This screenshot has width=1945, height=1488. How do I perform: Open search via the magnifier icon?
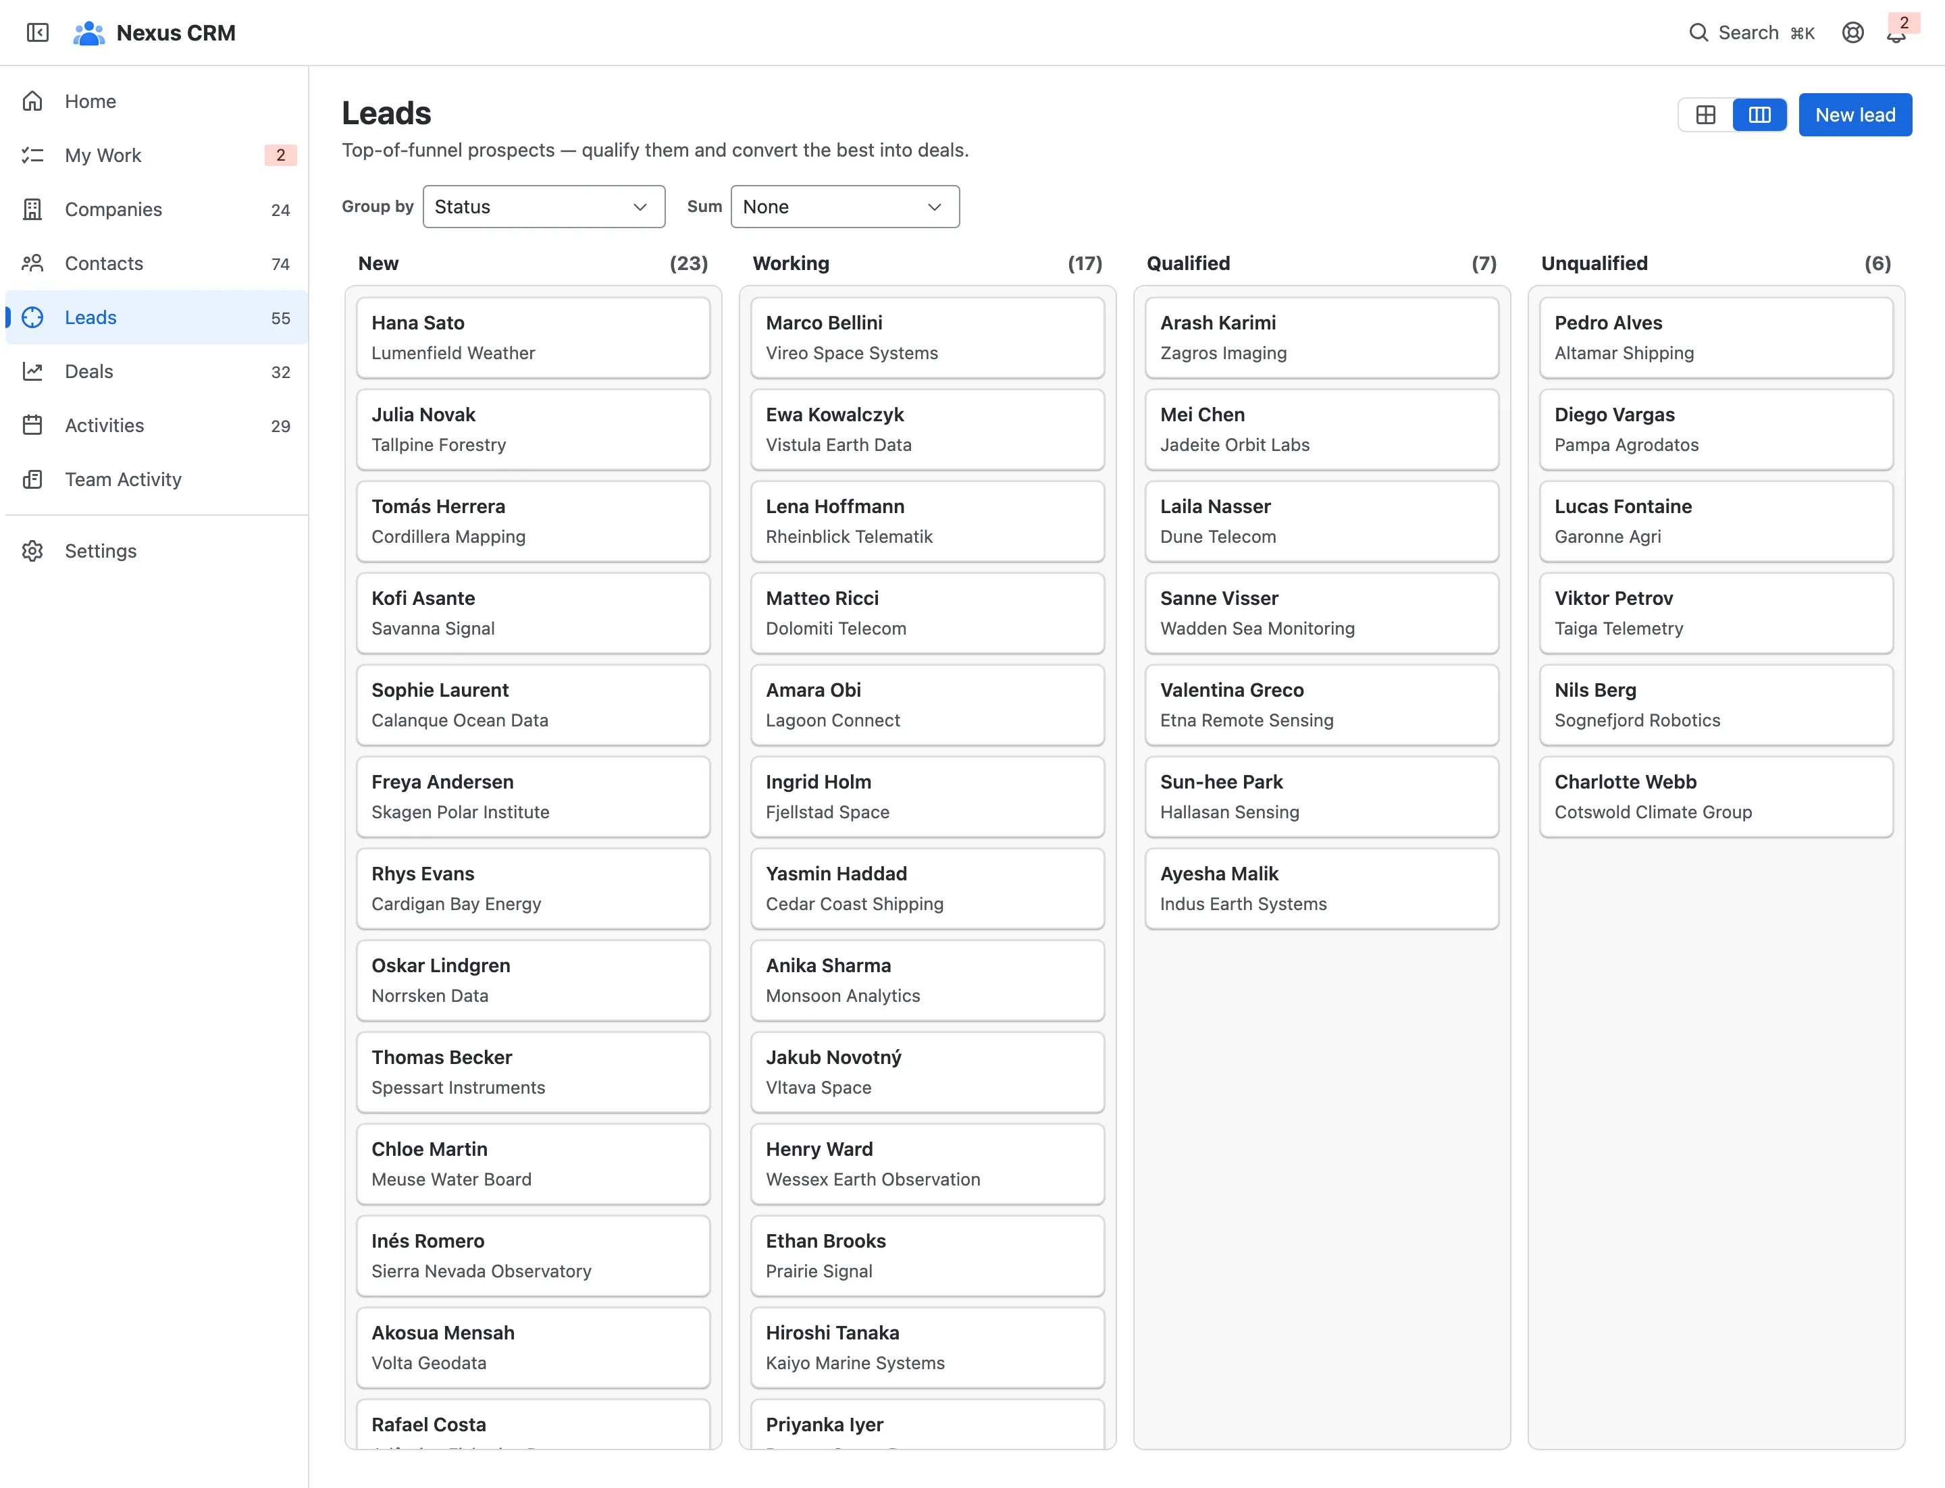(1698, 33)
